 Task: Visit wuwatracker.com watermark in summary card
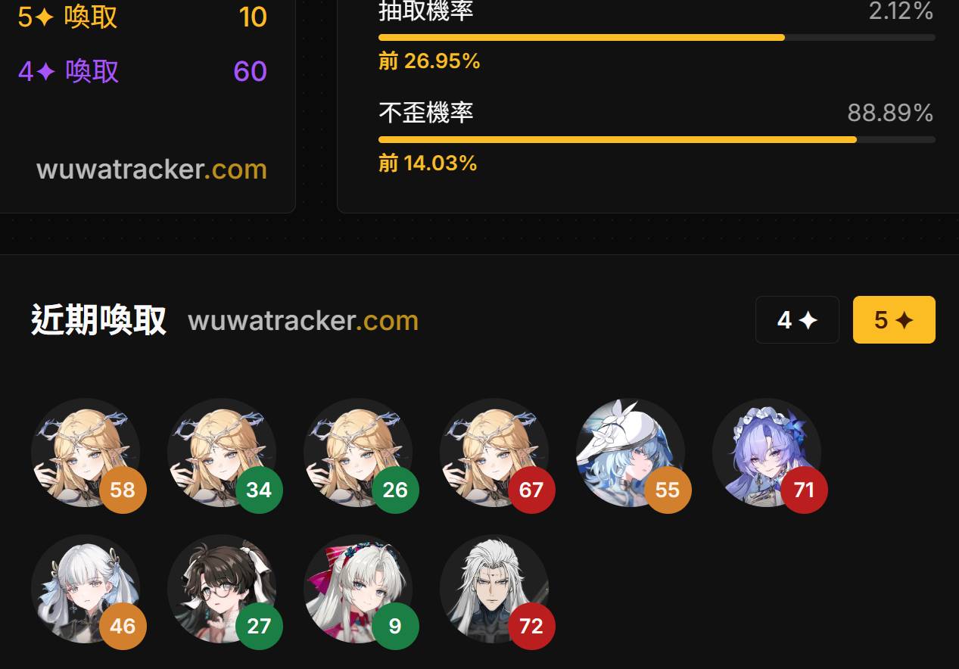pos(151,169)
